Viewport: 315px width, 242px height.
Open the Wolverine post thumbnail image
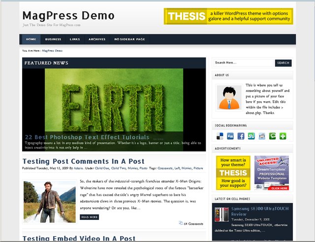pyautogui.click(x=50, y=202)
